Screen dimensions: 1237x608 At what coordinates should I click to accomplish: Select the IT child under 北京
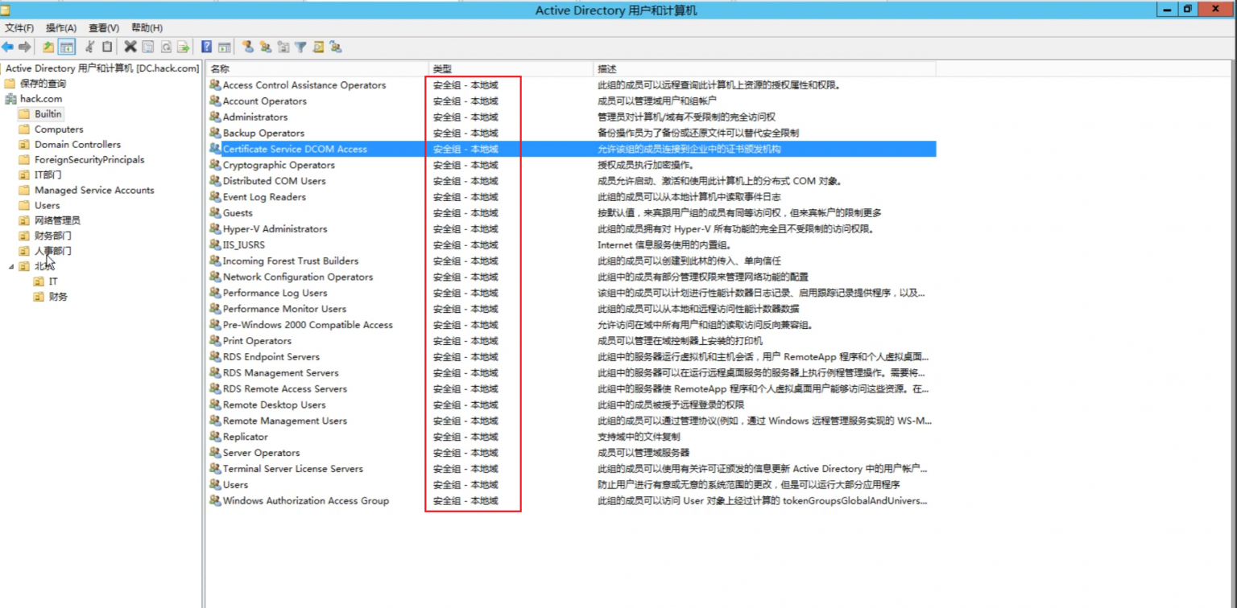(53, 281)
